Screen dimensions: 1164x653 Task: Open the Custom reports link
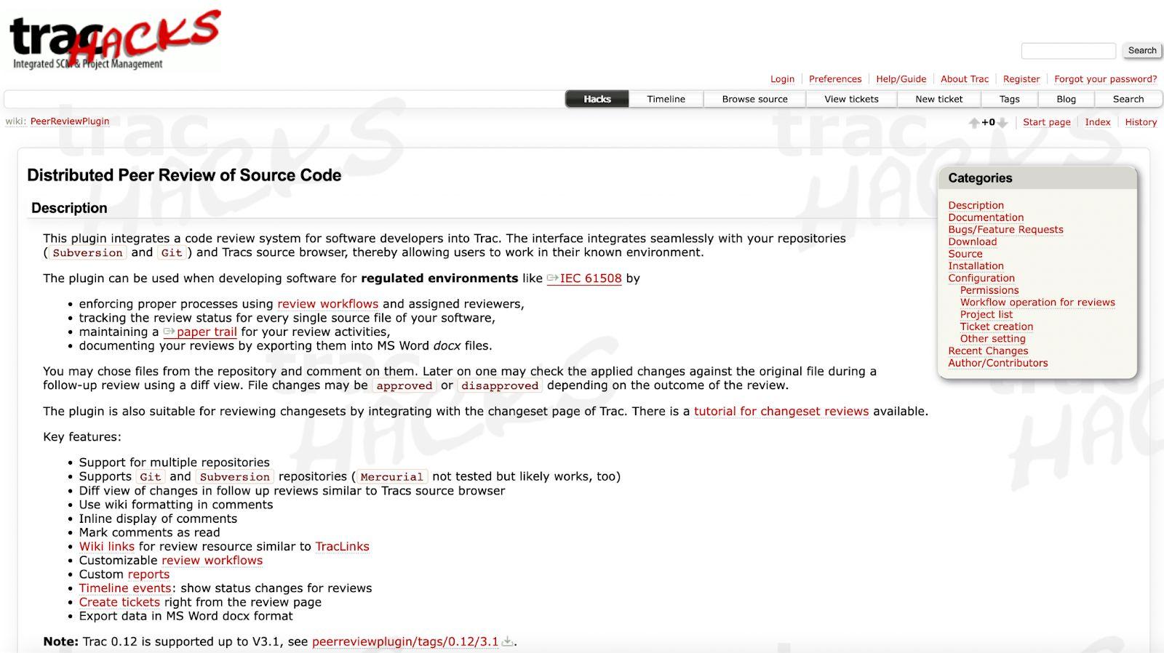[148, 574]
